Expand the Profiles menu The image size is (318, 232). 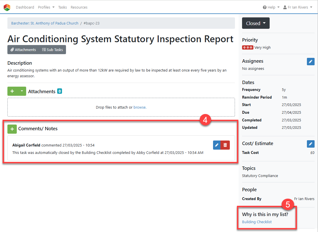coord(46,7)
